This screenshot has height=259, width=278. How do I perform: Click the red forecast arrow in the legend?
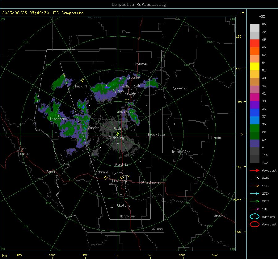(255, 170)
